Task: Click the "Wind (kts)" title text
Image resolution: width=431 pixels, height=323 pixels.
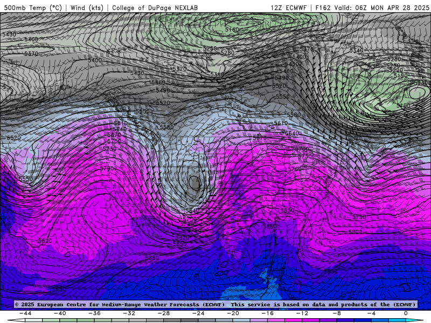Action: click(x=87, y=8)
